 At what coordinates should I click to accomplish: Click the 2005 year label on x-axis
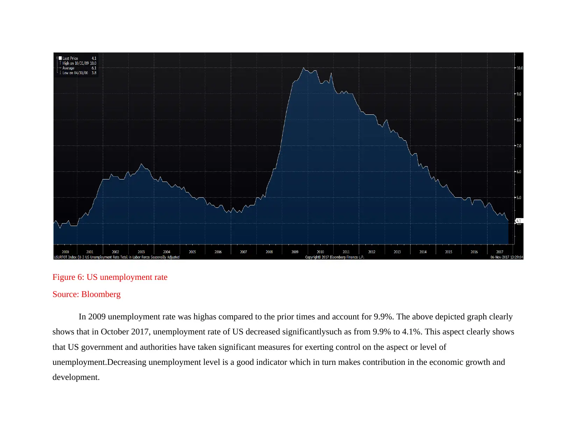[x=192, y=252]
